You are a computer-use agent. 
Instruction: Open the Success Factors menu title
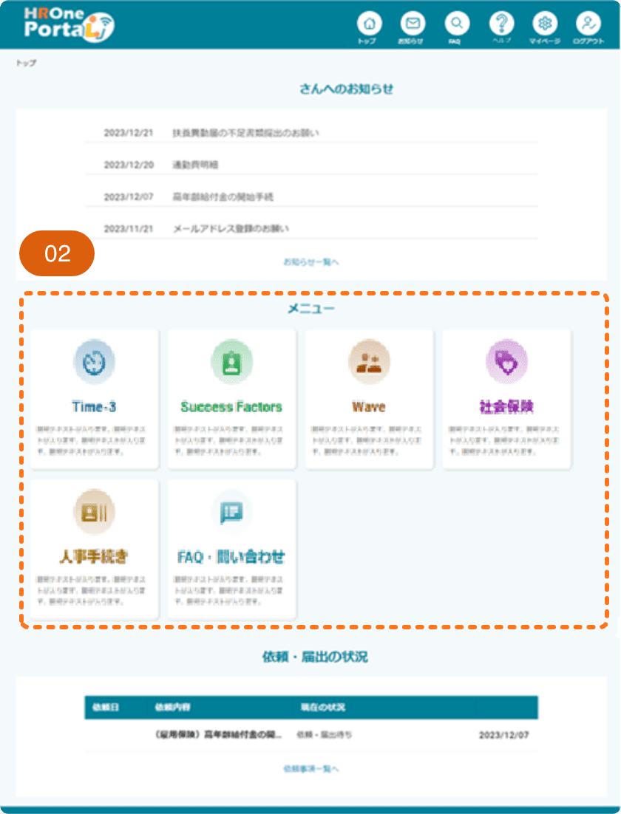click(232, 406)
